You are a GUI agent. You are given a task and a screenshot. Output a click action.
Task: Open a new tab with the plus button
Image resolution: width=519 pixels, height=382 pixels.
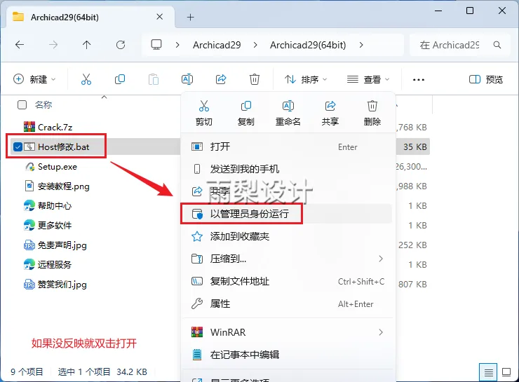[x=190, y=18]
